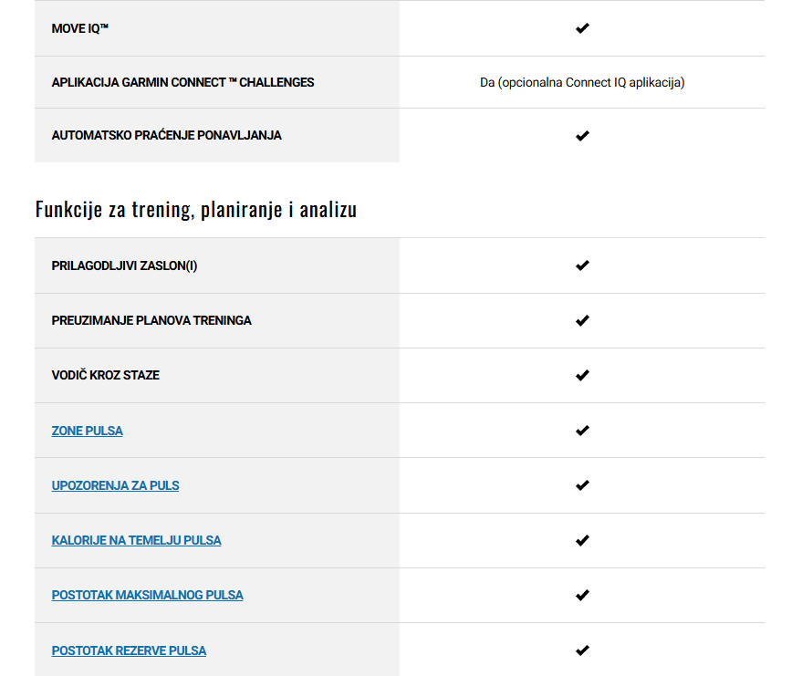Screen dimensions: 792x676
Task: Click the MOVE IQ feature label
Action: [x=79, y=29]
